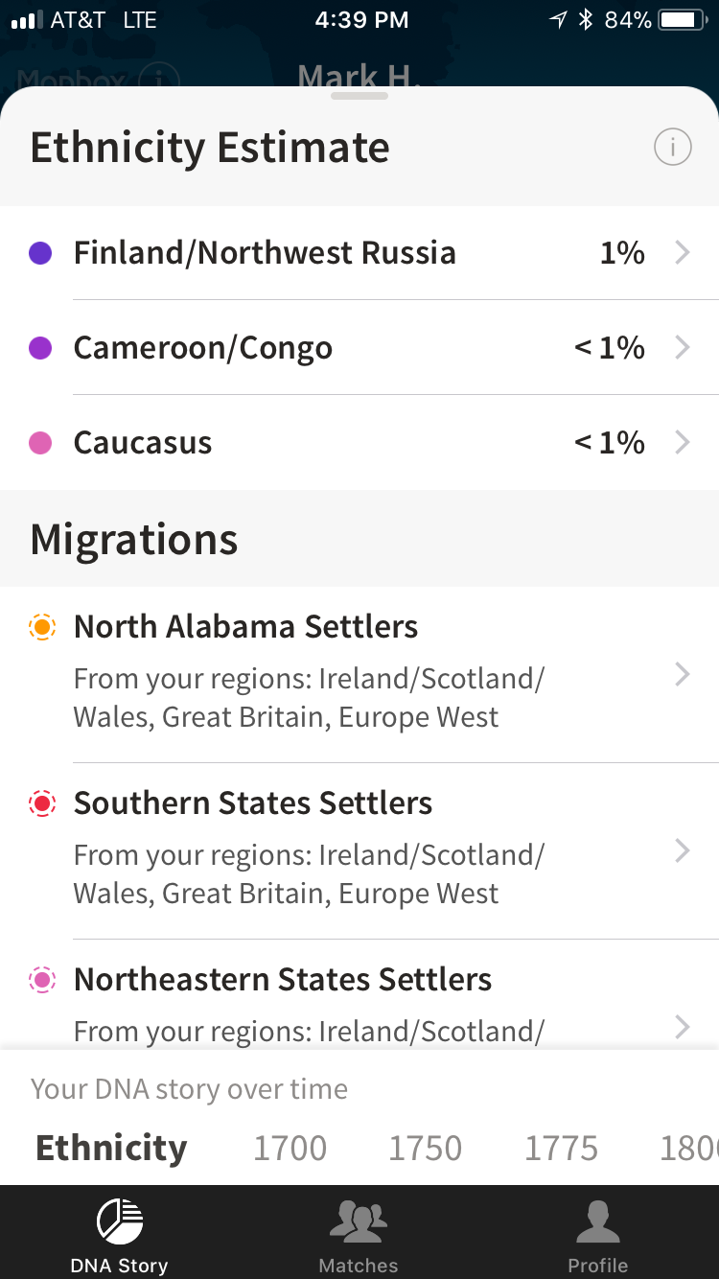Expand Finland/Northwest Russia chevron arrow
The width and height of the screenshot is (719, 1279).
point(683,253)
